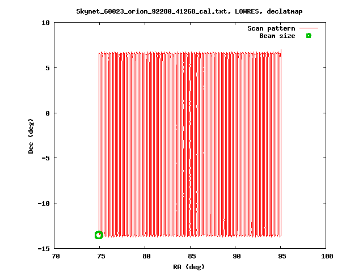The height and width of the screenshot is (272, 363).
Task: Click the green beam circle on plot
Action: coord(99,235)
